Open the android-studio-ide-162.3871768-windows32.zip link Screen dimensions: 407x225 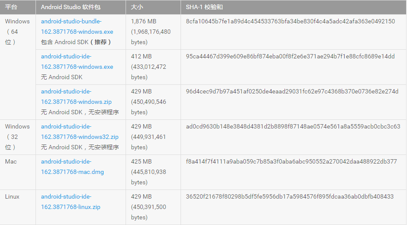80,132
